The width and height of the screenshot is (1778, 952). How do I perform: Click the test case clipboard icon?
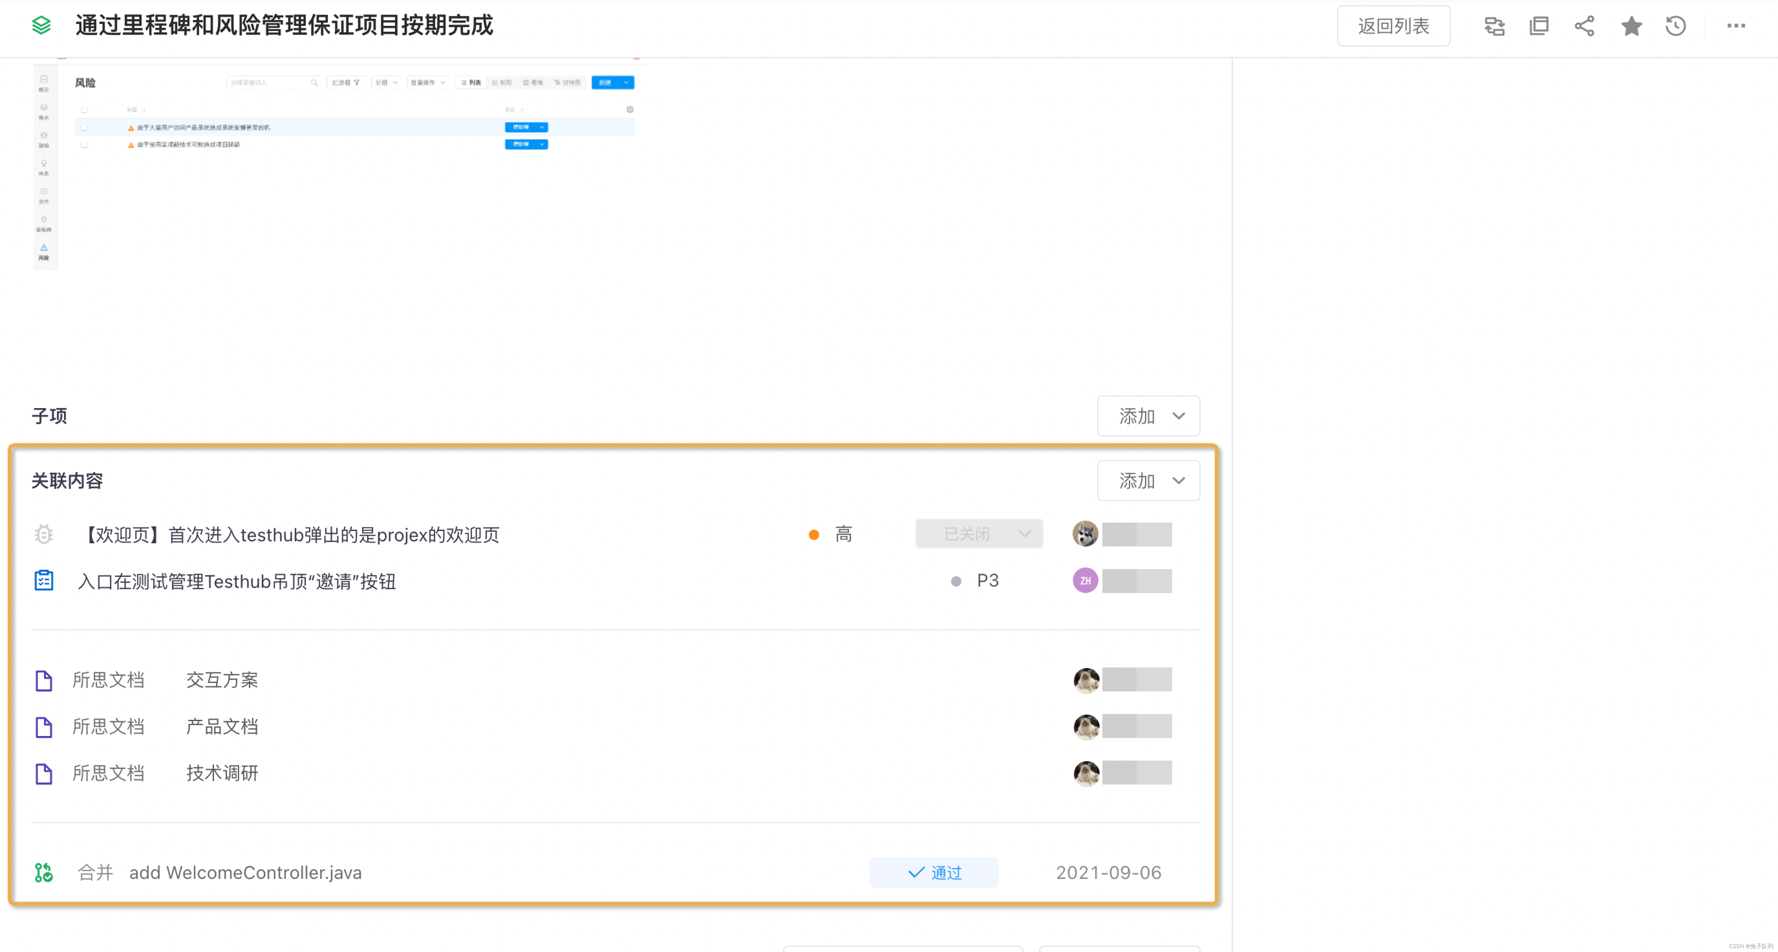click(44, 580)
